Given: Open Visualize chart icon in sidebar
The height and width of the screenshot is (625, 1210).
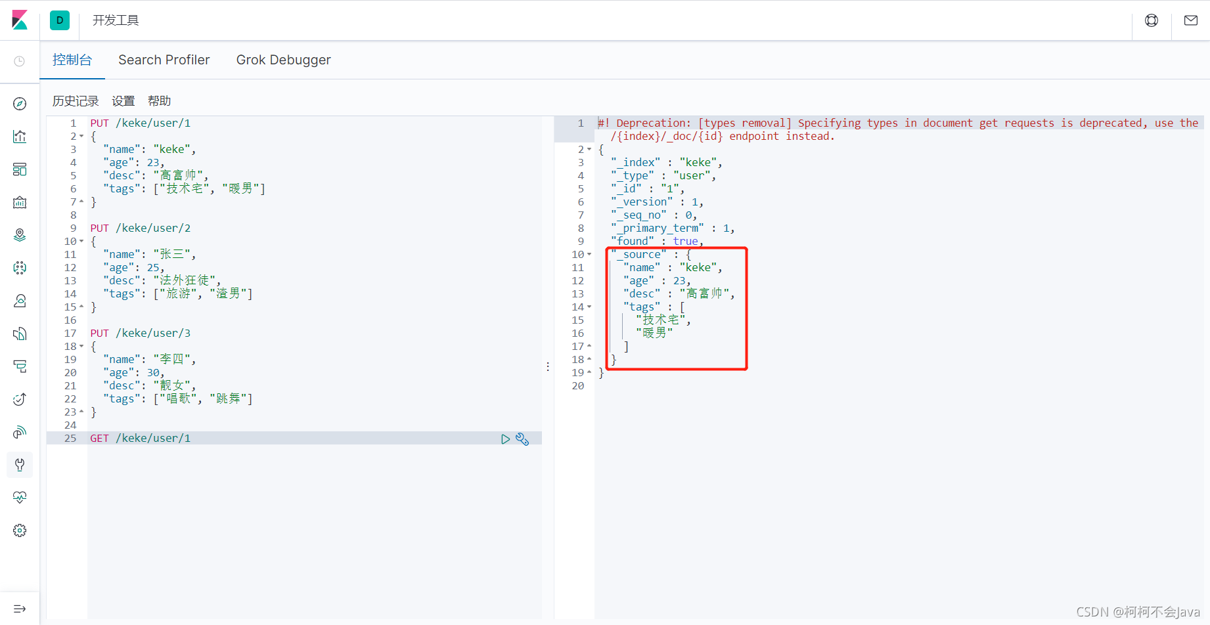Looking at the screenshot, I should point(20,137).
